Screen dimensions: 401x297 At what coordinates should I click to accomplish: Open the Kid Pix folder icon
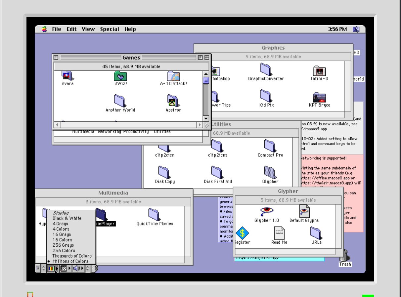pyautogui.click(x=266, y=95)
